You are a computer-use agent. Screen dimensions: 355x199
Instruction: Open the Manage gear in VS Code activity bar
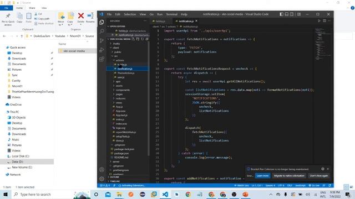tap(102, 179)
